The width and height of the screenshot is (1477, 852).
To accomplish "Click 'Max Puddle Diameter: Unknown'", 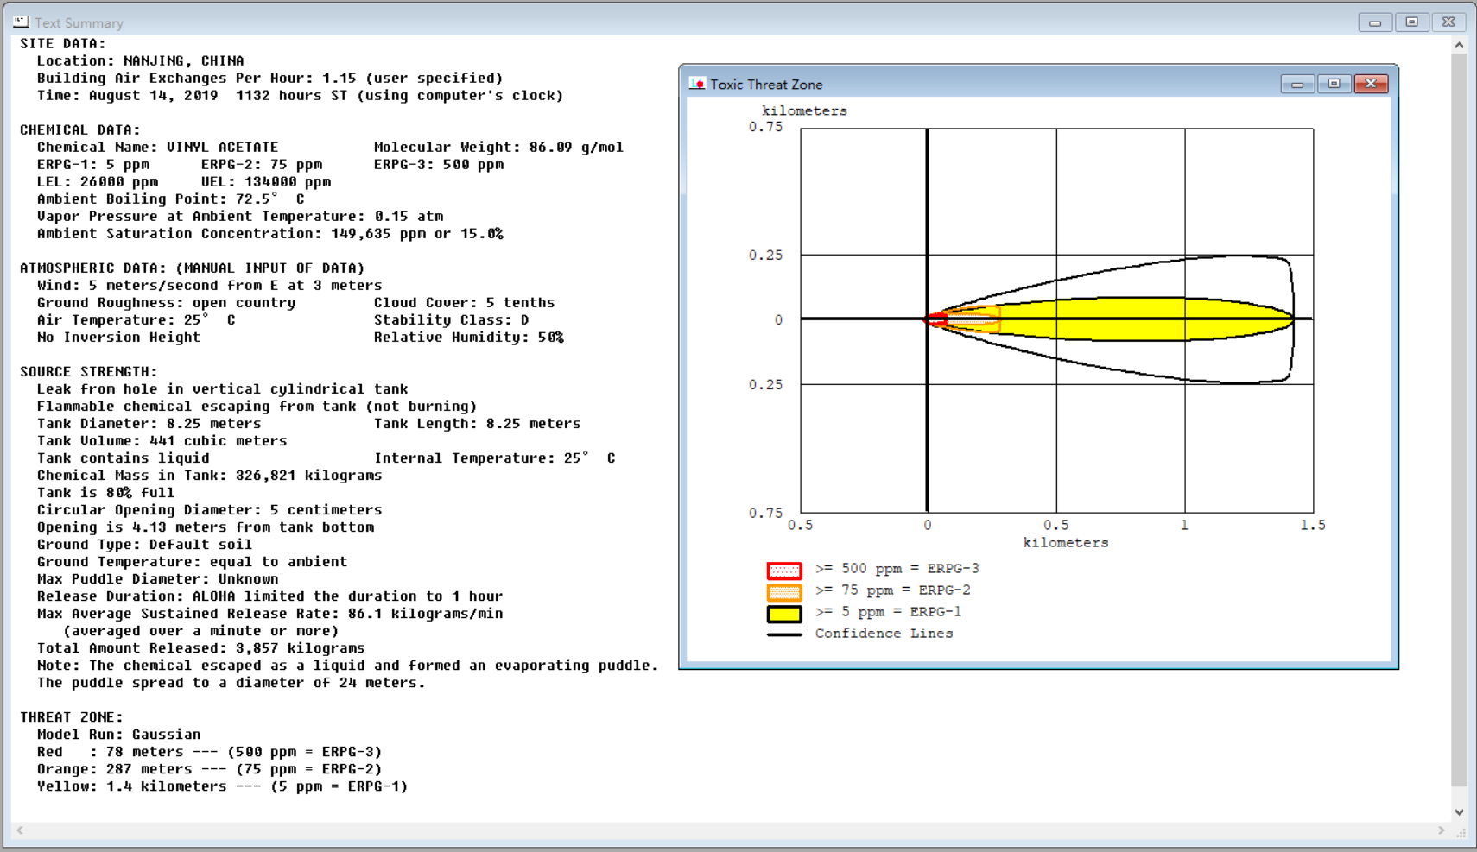I will click(x=158, y=579).
